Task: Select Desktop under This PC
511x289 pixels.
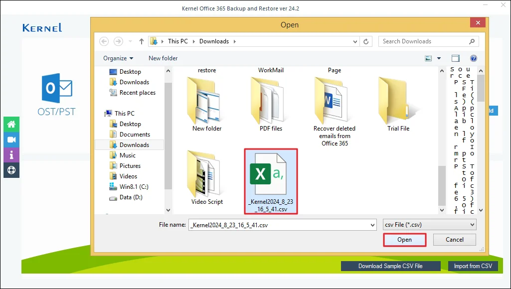Action: (x=126, y=124)
